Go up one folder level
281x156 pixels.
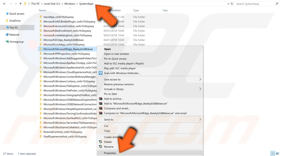(20, 4)
